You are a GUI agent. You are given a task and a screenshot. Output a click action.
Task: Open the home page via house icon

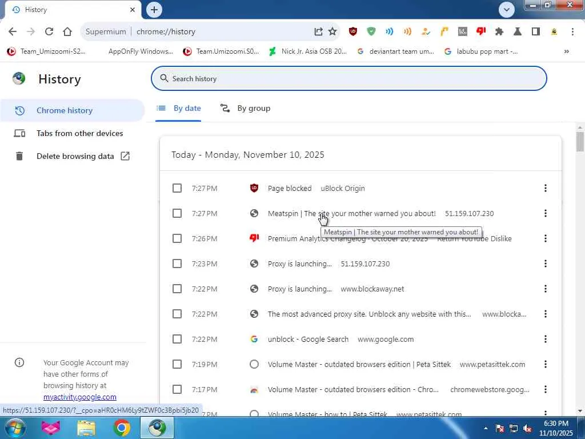click(x=67, y=32)
